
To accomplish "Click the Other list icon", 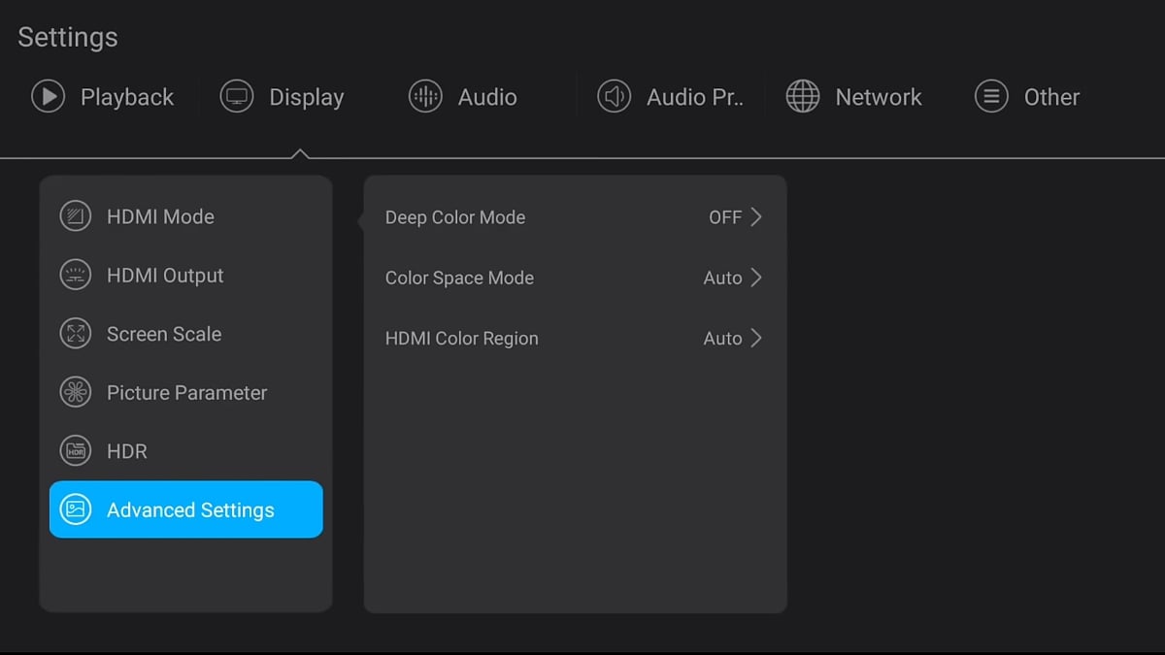I will 991,97.
